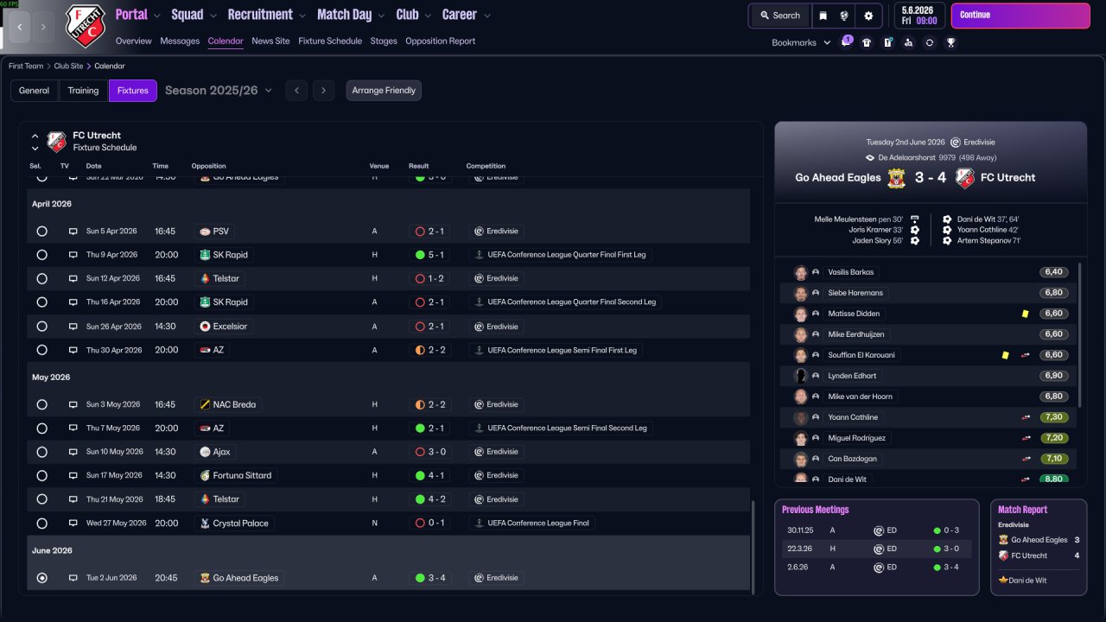Select the Ajax fixture radio button

pos(41,452)
